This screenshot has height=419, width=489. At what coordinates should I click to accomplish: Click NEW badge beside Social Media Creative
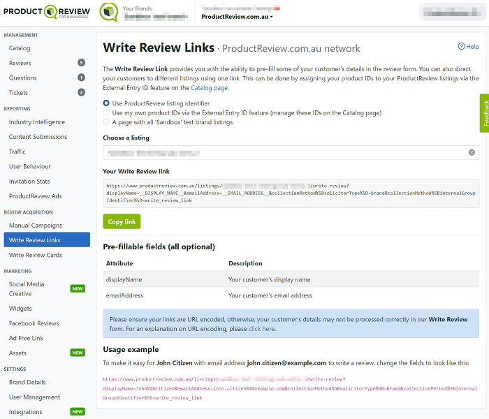point(78,288)
